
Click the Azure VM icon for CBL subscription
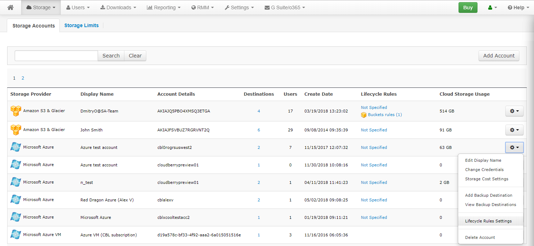coord(15,235)
